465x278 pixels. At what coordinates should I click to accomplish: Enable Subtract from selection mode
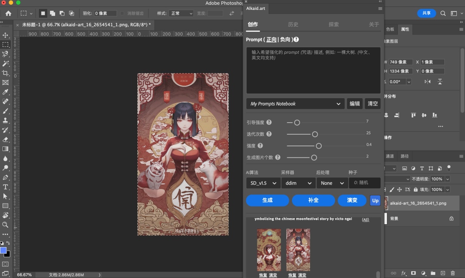62,13
